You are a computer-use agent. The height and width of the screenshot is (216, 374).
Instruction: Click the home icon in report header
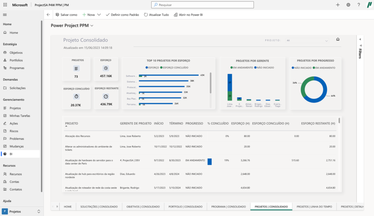338,40
